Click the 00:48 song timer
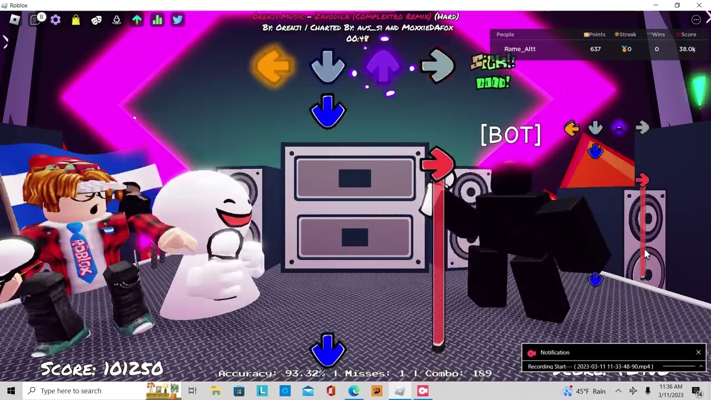The height and width of the screenshot is (400, 711). (x=357, y=39)
